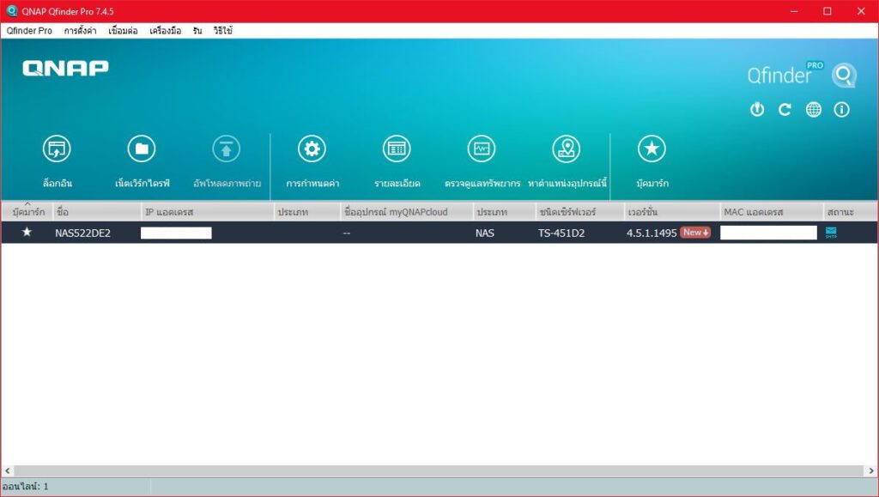
Task: Maximize the Qfinder Pro window
Action: point(827,11)
